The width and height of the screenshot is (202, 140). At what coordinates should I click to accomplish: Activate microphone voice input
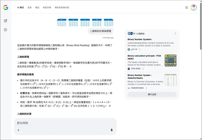click(x=112, y=130)
